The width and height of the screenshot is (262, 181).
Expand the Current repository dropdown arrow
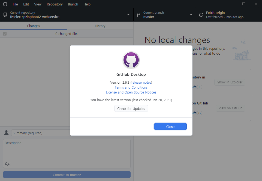point(128,15)
